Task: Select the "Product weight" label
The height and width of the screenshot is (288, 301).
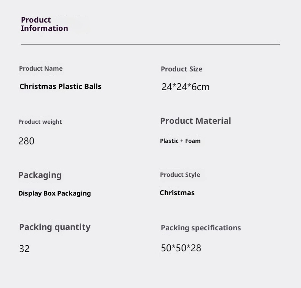Action: point(40,122)
